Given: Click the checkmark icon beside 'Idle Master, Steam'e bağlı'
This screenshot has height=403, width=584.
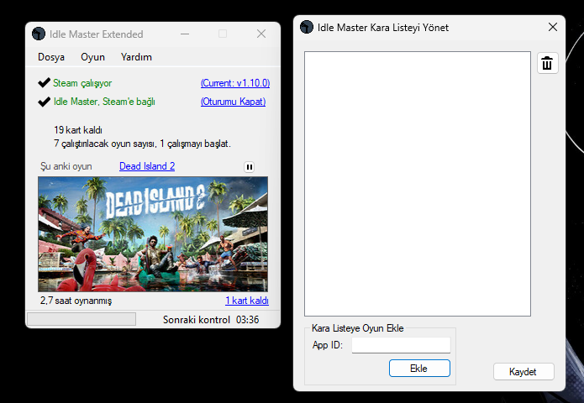Looking at the screenshot, I should coord(44,102).
